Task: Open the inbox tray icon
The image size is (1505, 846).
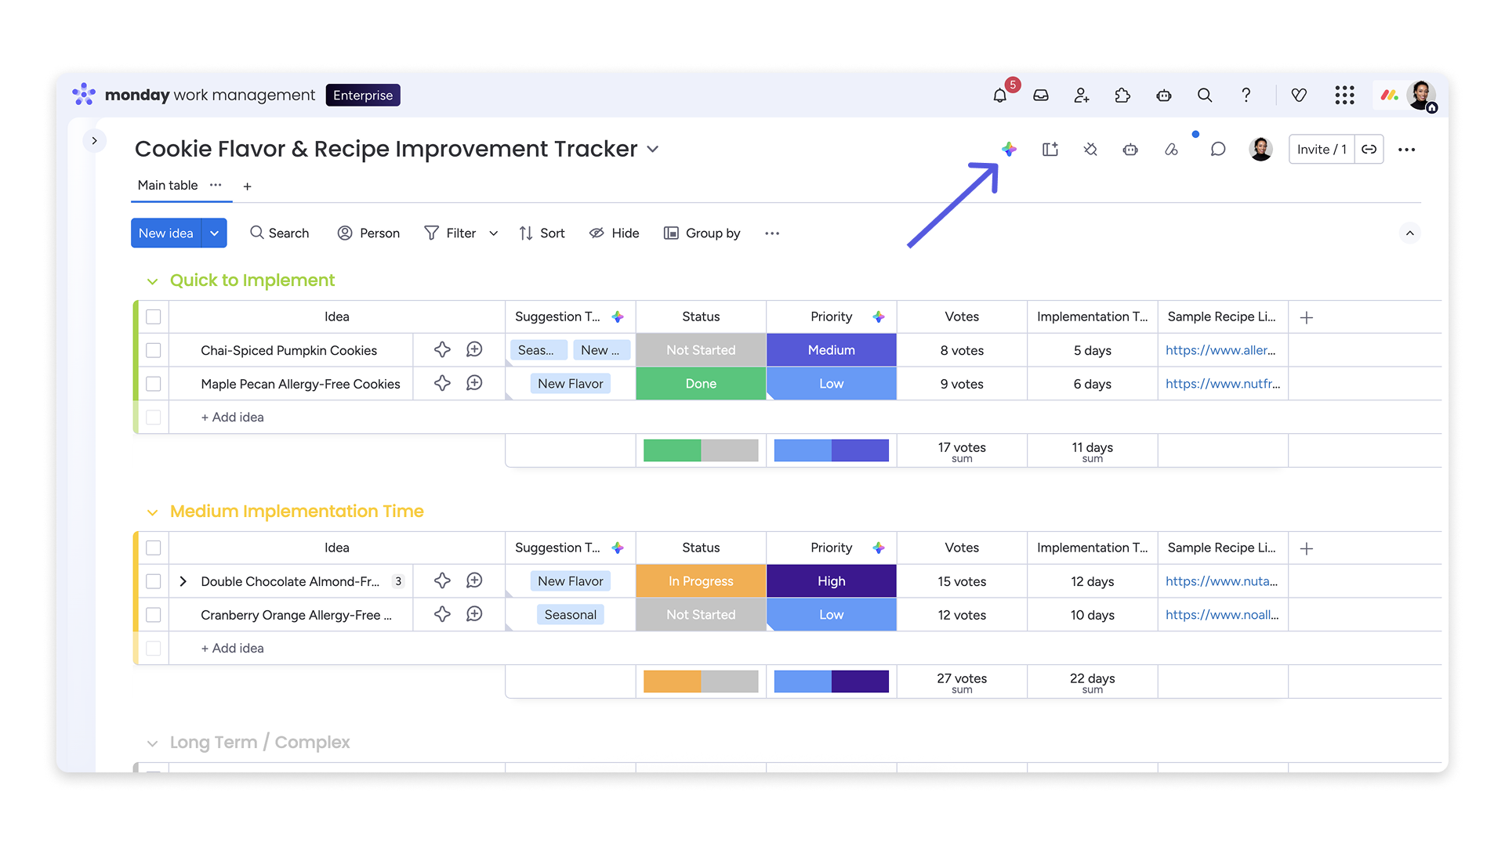Action: (x=1041, y=96)
